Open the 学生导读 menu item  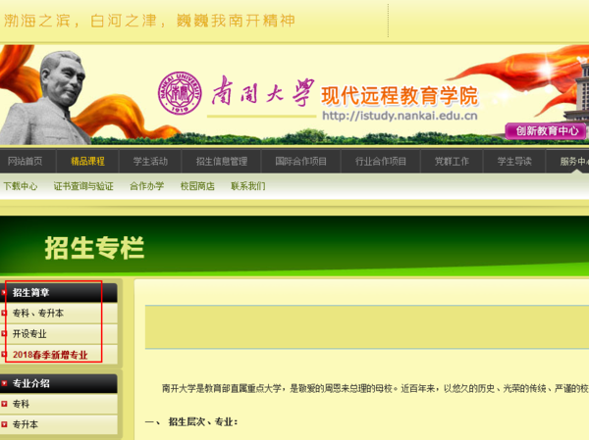pos(514,162)
